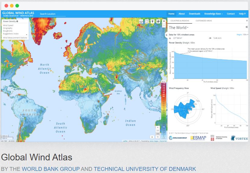The image size is (250, 173).
Task: Open the Leaflet attribution link
Action: [125, 141]
